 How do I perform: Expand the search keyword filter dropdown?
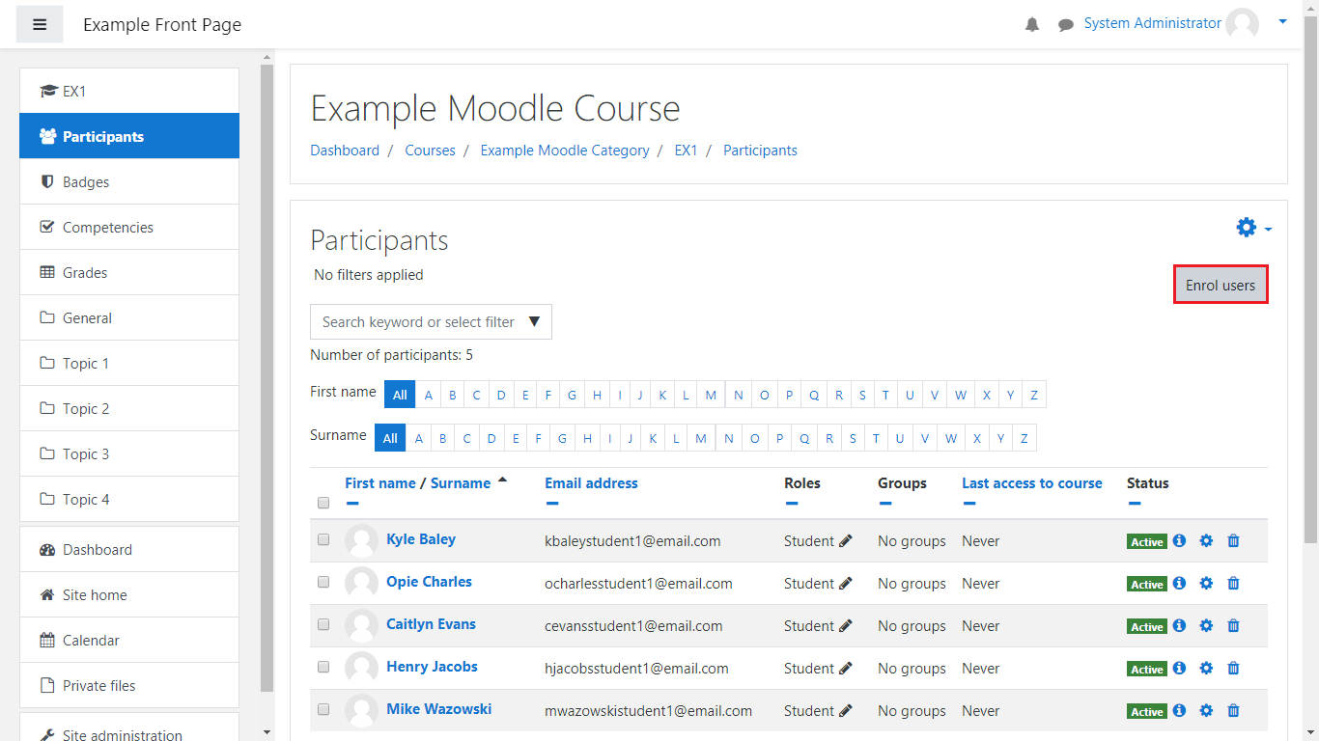tap(534, 322)
